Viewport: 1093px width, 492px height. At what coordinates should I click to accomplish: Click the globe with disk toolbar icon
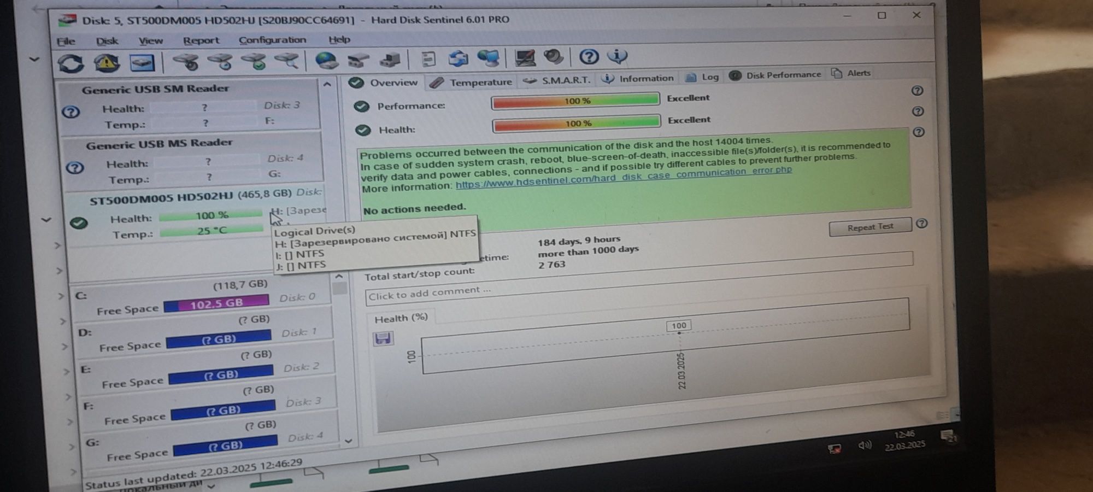326,60
